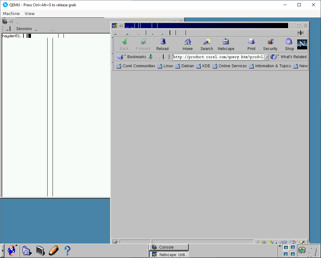Open Composer from the component bar

point(302,242)
